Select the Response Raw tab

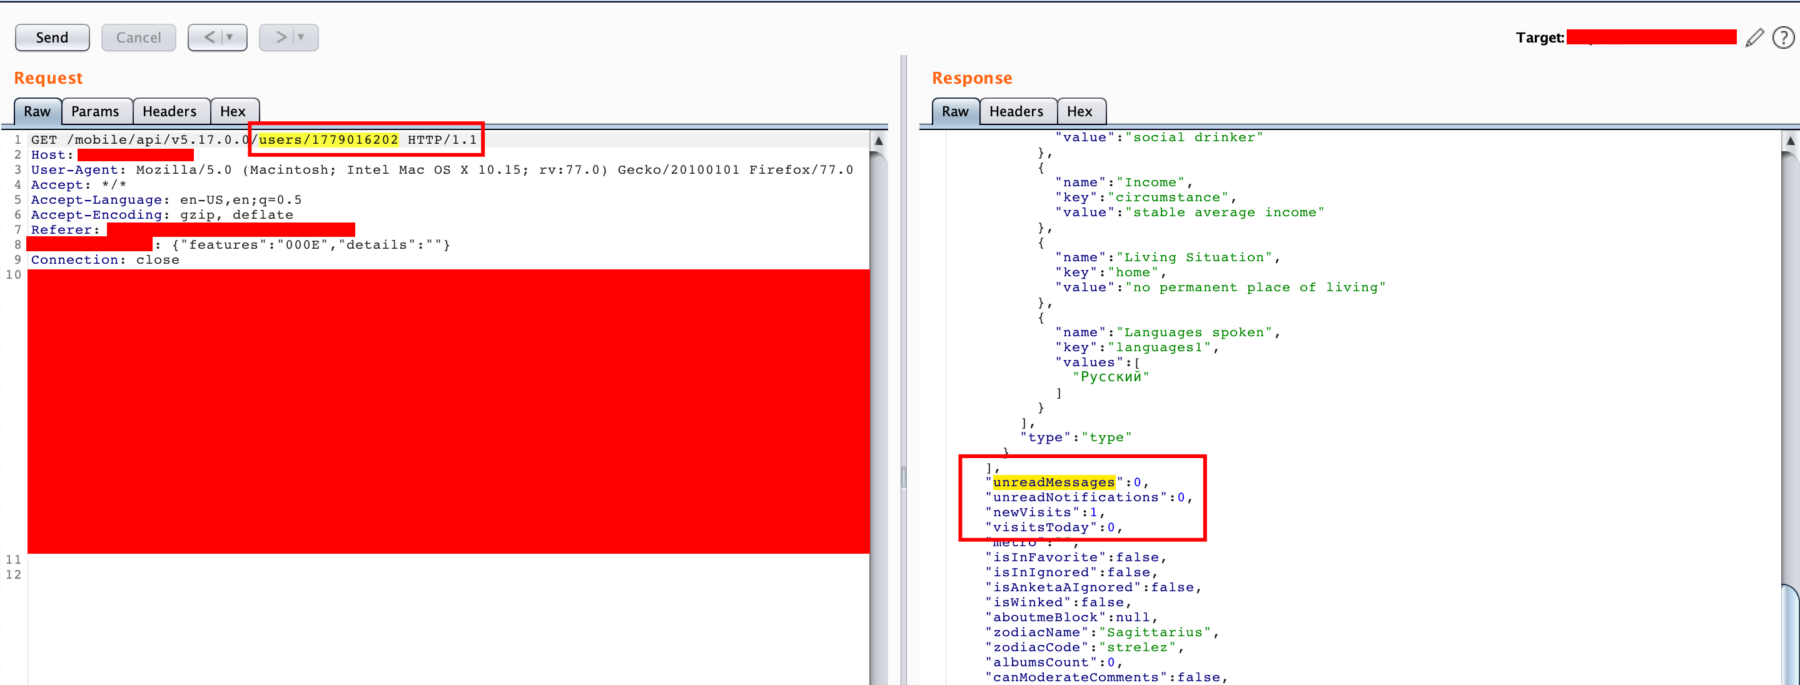(x=954, y=112)
